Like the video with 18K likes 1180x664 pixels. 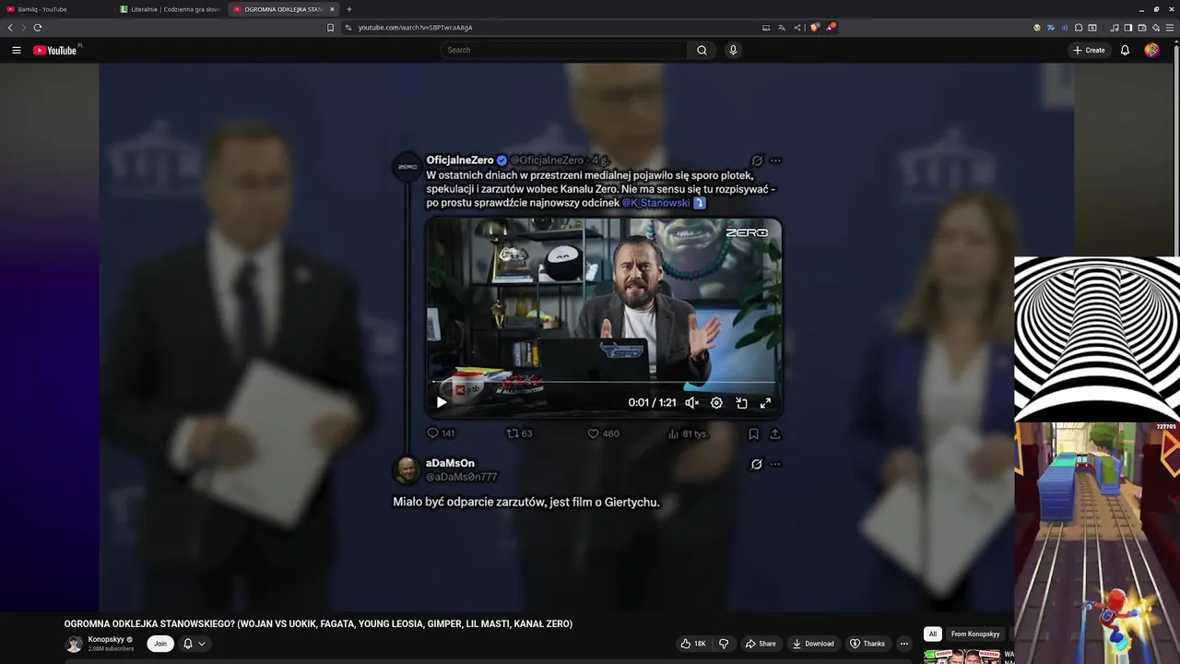click(692, 644)
